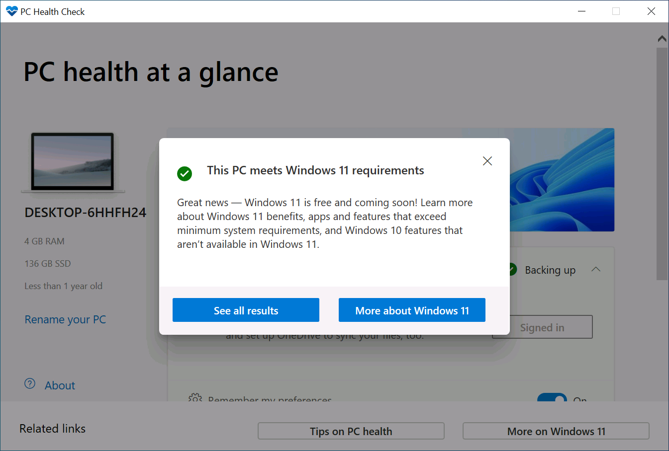This screenshot has height=451, width=669.
Task: Click Rename your PC link
Action: pyautogui.click(x=65, y=319)
